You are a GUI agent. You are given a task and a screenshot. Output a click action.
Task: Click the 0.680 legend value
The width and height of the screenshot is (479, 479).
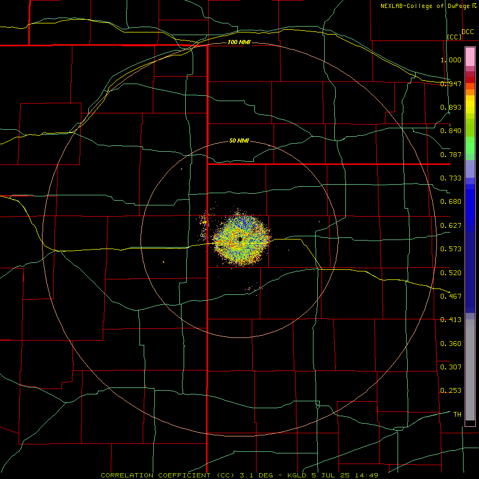coord(451,202)
